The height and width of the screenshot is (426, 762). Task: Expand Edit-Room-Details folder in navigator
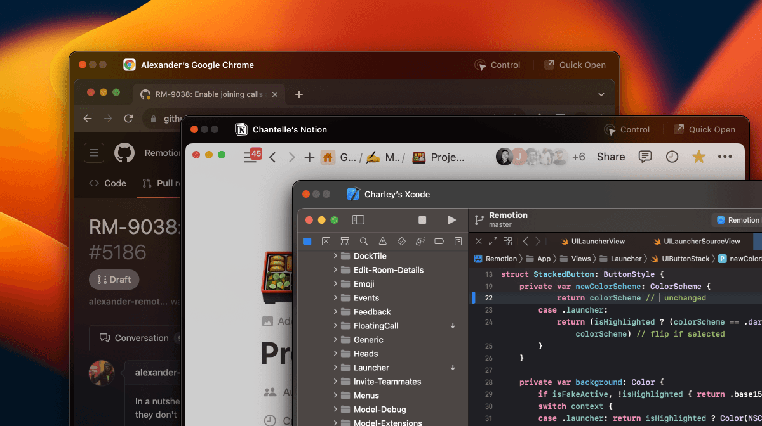point(335,270)
